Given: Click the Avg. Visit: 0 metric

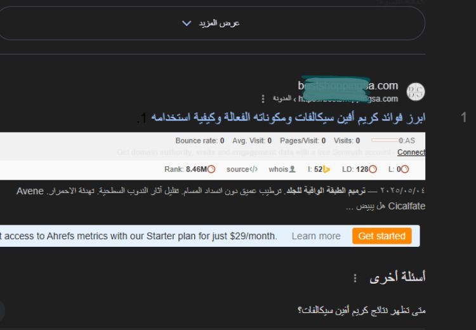Looking at the screenshot, I should [252, 140].
